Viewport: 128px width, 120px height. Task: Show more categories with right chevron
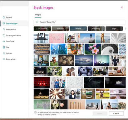pyautogui.click(x=126, y=28)
